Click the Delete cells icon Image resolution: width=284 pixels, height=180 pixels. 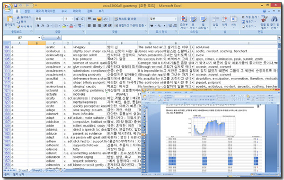(224, 19)
